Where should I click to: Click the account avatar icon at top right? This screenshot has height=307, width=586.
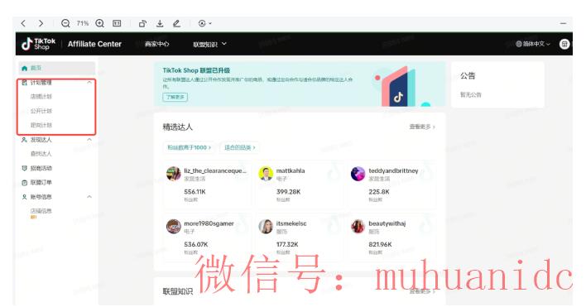564,44
